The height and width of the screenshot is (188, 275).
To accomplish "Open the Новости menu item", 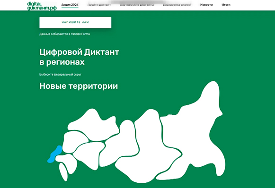I will (206, 5).
